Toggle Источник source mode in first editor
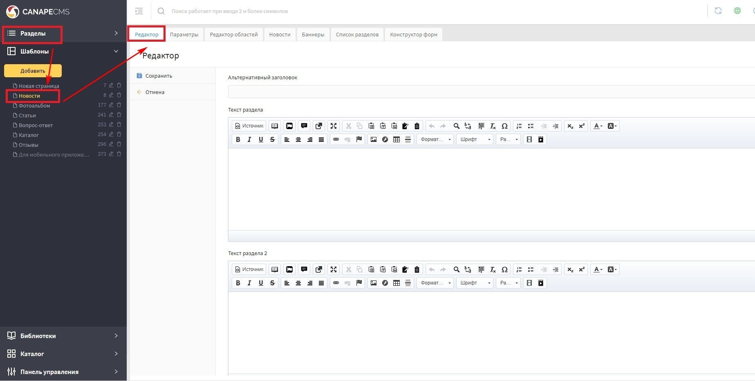 click(249, 126)
